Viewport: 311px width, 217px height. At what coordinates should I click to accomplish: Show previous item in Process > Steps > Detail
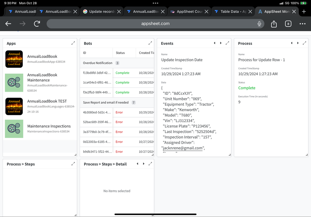(x=137, y=164)
